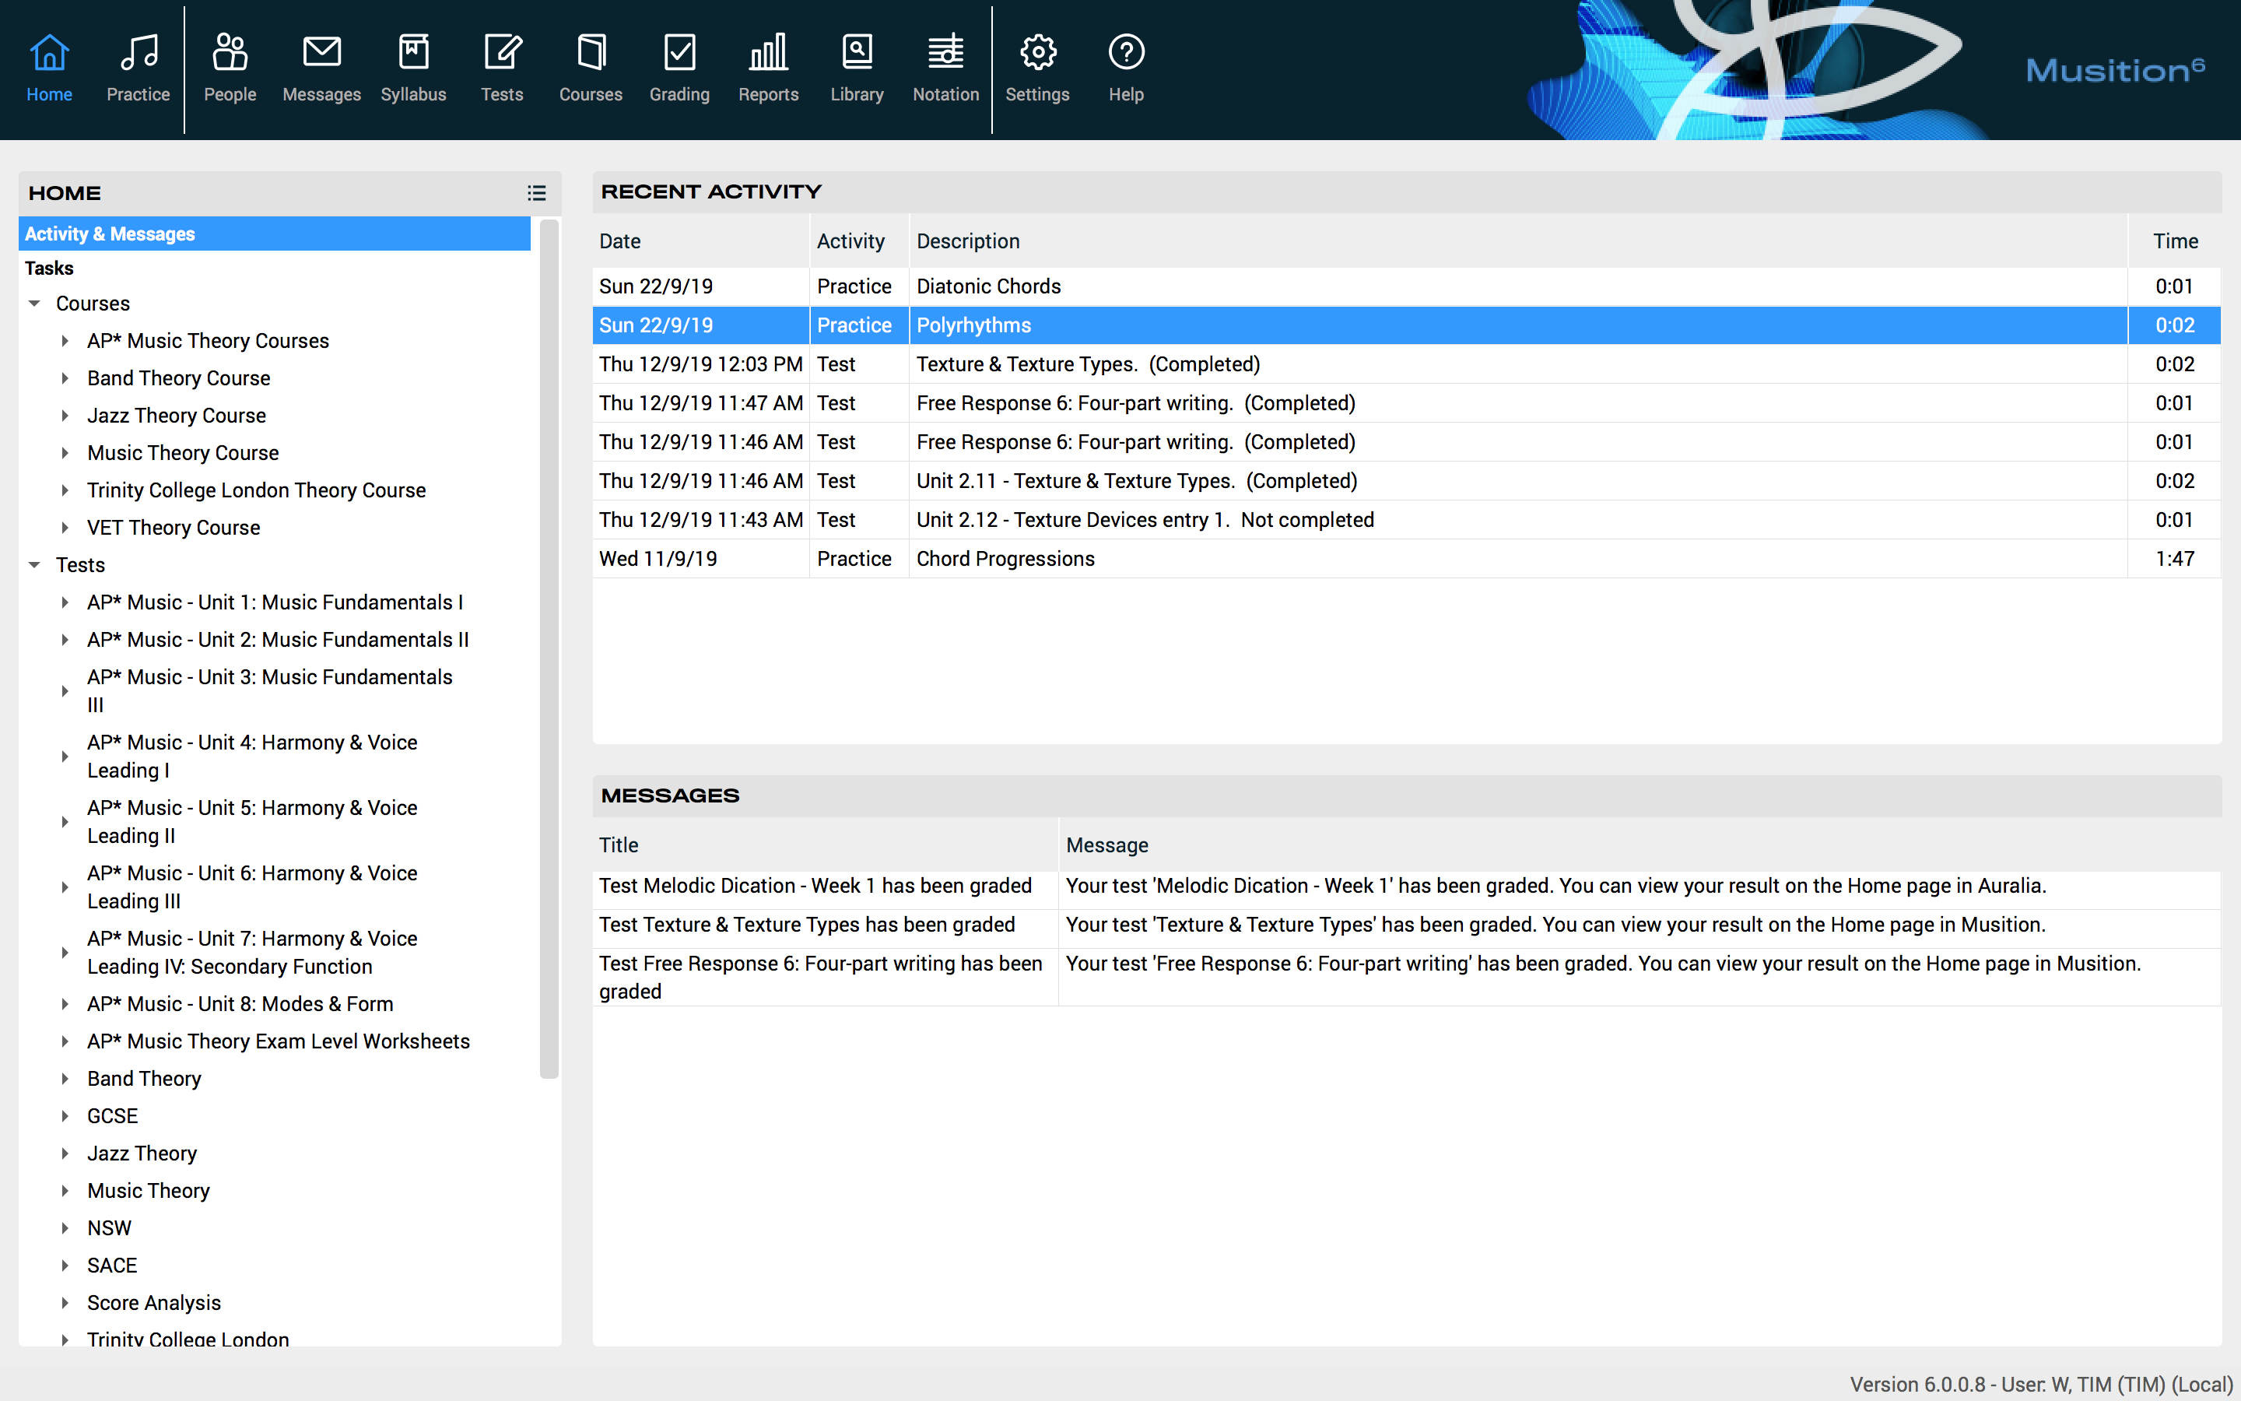Collapse the Courses section
The height and width of the screenshot is (1401, 2241).
click(34, 303)
